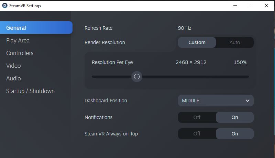The width and height of the screenshot is (275, 158).
Task: Select the Audio settings section
Action: (13, 78)
